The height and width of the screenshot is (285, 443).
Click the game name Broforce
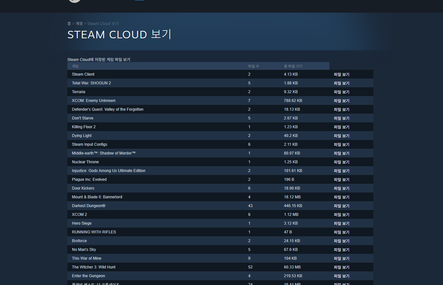79,241
